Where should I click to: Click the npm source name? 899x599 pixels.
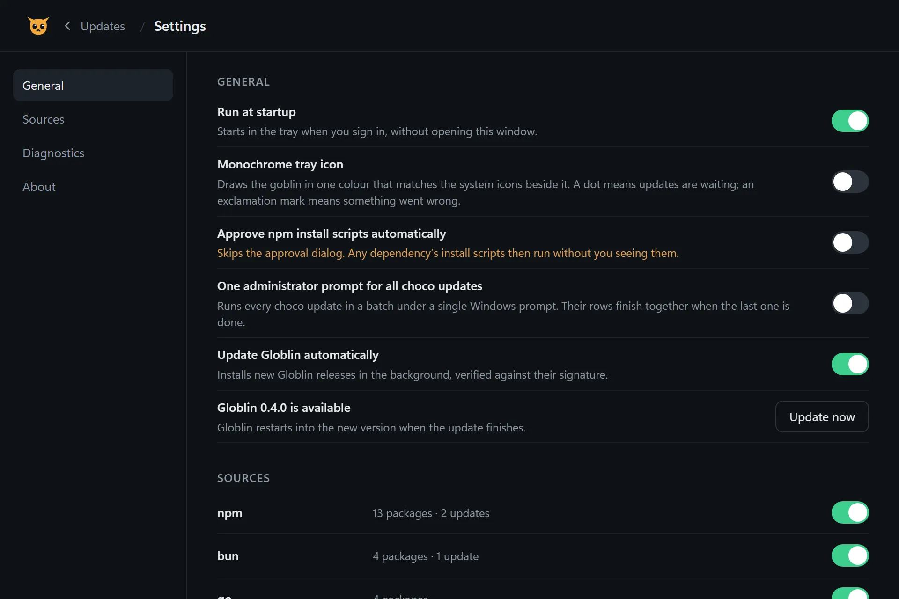(x=230, y=513)
